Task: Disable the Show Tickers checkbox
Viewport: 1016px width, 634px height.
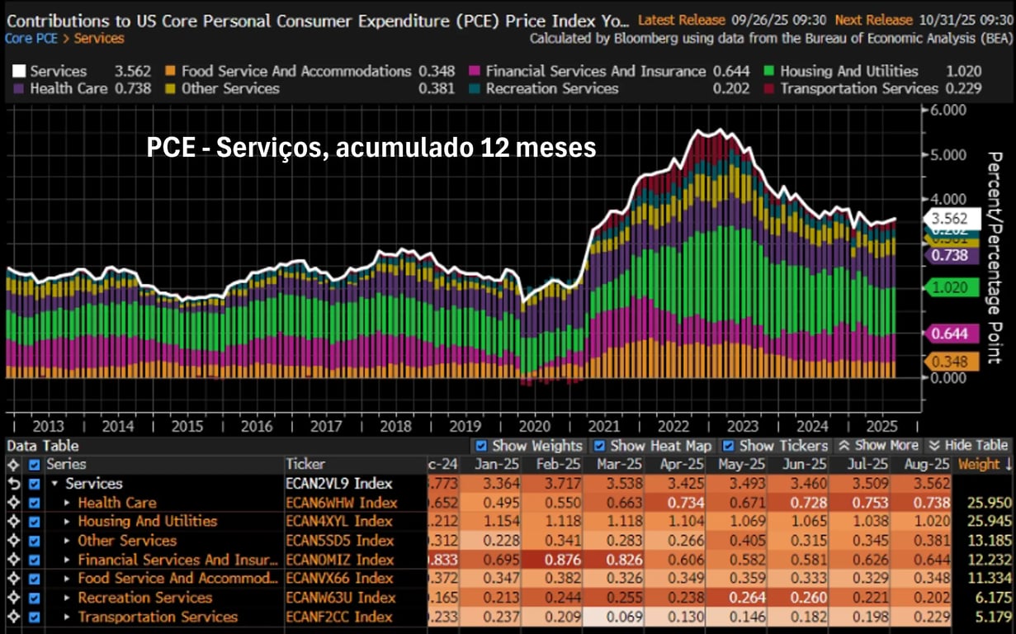Action: [729, 446]
